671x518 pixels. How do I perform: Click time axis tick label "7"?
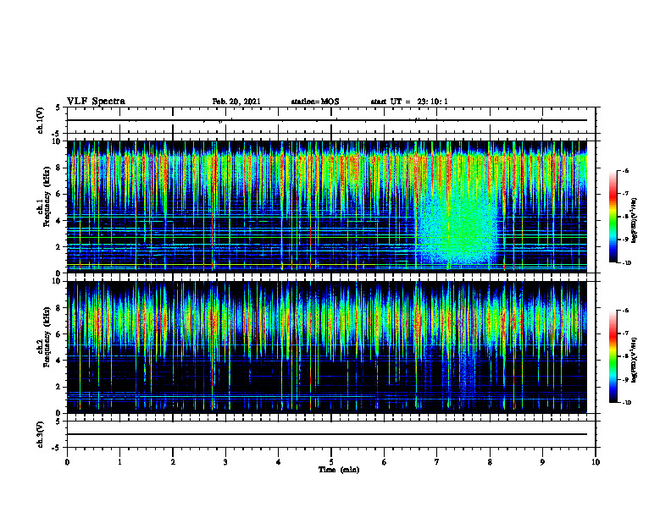click(437, 462)
